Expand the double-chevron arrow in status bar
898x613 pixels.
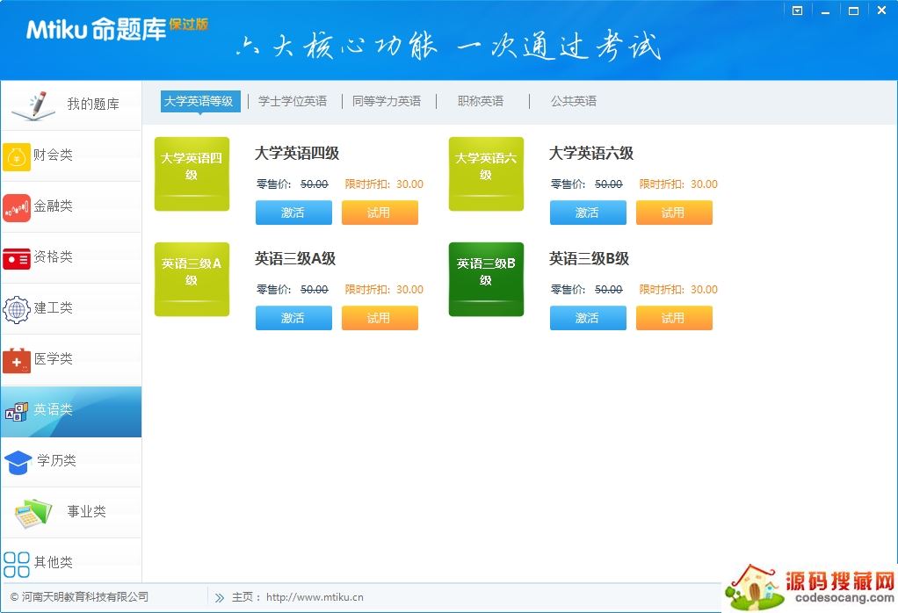tap(219, 597)
